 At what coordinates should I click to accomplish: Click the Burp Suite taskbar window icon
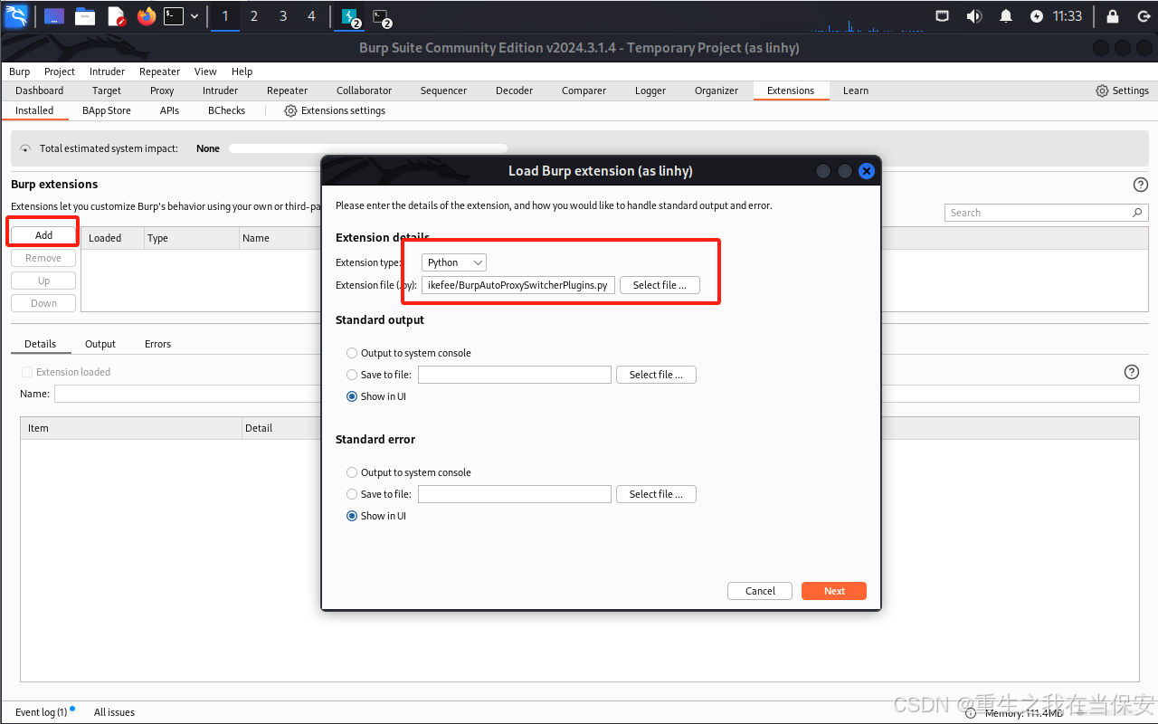350,16
